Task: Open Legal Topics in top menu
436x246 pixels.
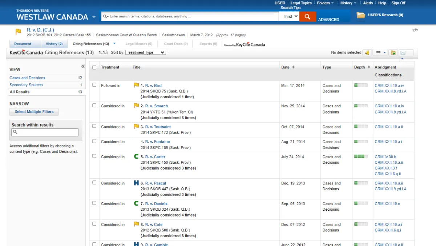Action: click(301, 3)
